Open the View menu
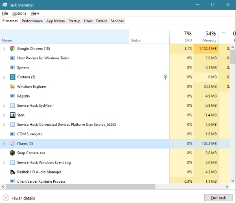236x203 pixels. (35, 13)
